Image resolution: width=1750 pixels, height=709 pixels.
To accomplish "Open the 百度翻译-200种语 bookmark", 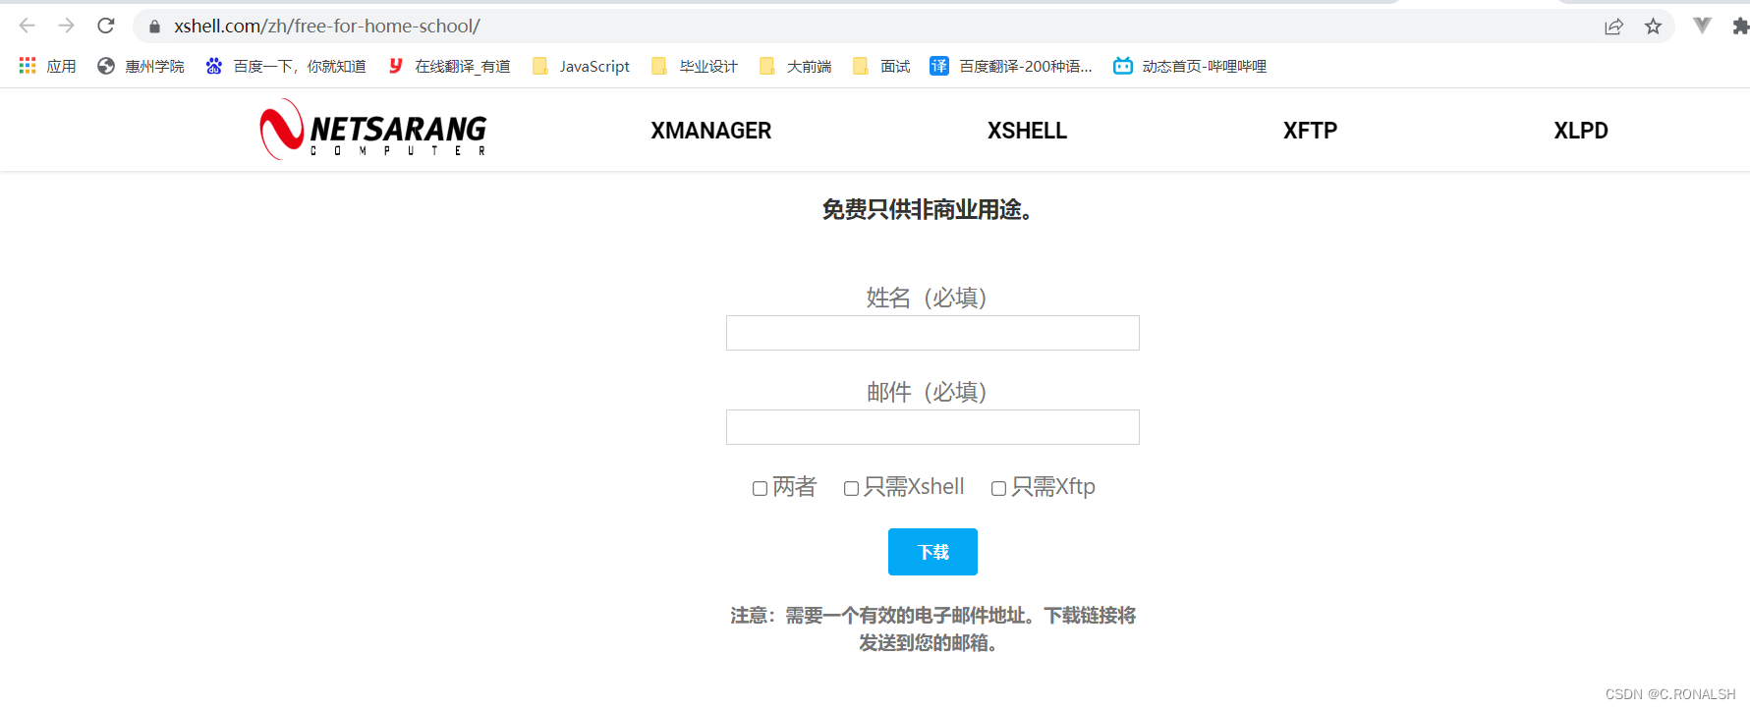I will click(x=1011, y=66).
